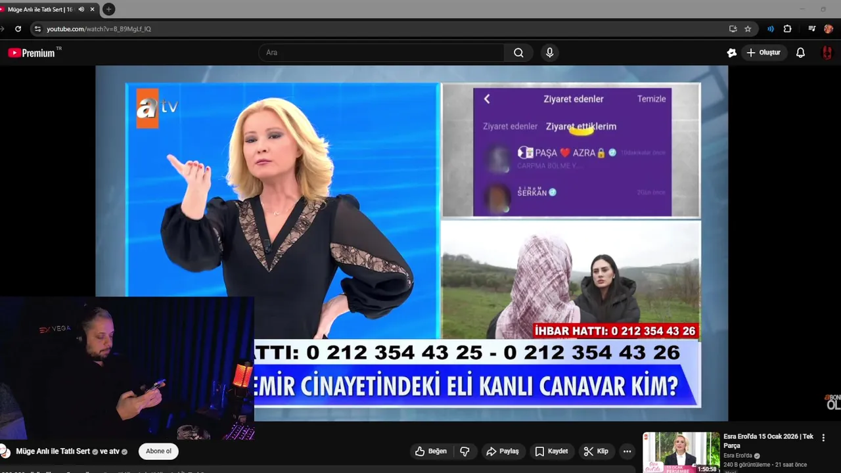Open the media control toolbar icon
The height and width of the screenshot is (473, 841).
(x=812, y=29)
